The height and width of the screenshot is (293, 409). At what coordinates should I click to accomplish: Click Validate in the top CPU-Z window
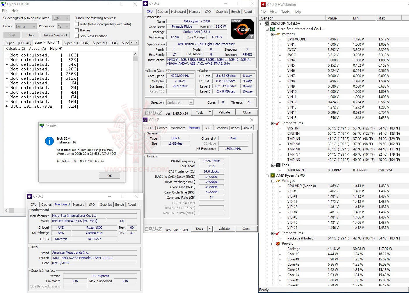[224, 112]
